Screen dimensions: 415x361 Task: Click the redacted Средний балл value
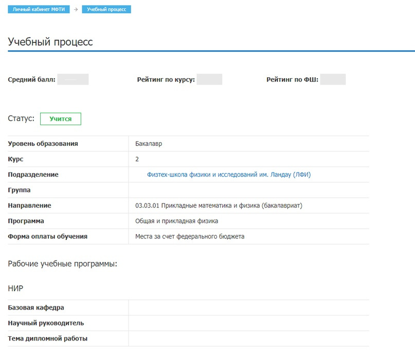tap(73, 79)
